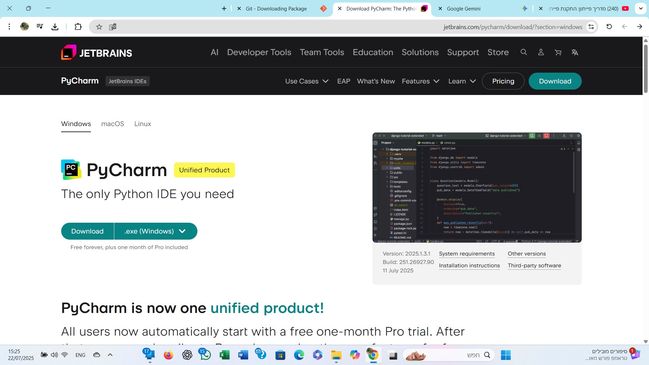The height and width of the screenshot is (365, 649).
Task: Open Excel from the taskbar
Action: click(x=224, y=355)
